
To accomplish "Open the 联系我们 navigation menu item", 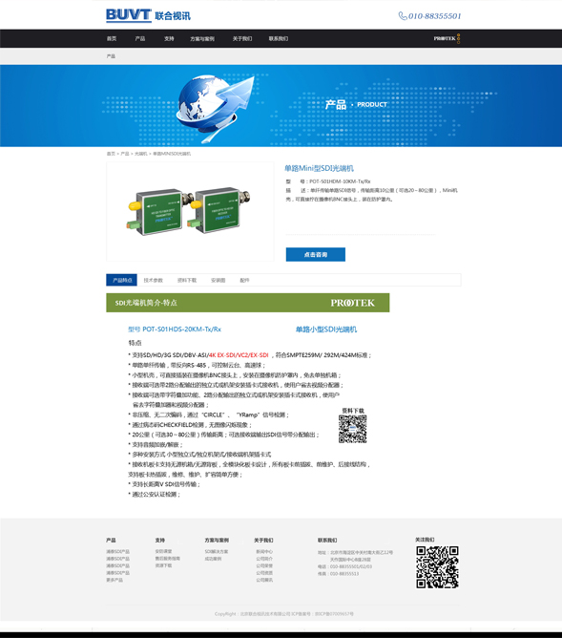I will 279,38.
